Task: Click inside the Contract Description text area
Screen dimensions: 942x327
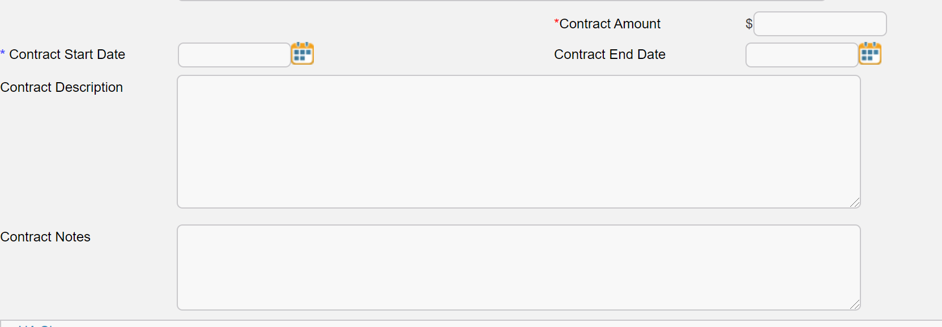Action: 519,142
